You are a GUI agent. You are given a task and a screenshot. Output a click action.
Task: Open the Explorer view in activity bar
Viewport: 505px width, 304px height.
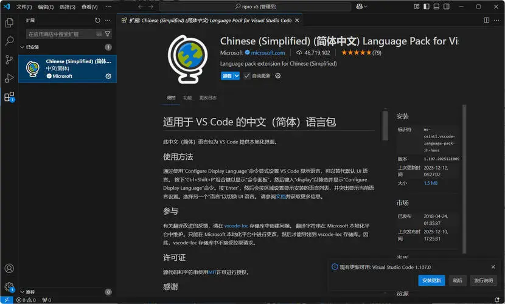click(x=9, y=22)
